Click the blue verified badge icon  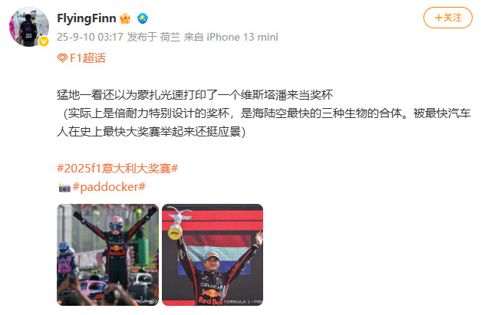pyautogui.click(x=143, y=18)
